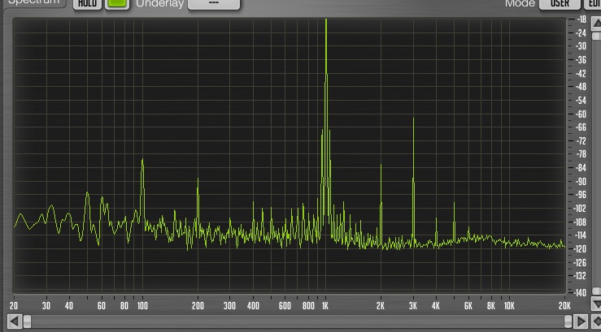601x332 pixels.
Task: Click the "10K" frequency axis label
Action: click(x=509, y=305)
